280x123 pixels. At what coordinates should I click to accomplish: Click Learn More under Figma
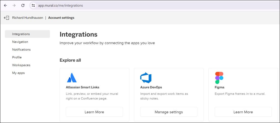click(243, 112)
